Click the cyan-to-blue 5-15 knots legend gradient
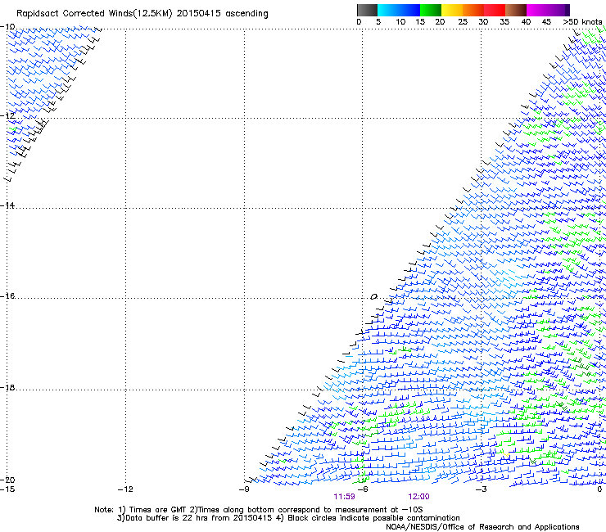 point(399,10)
